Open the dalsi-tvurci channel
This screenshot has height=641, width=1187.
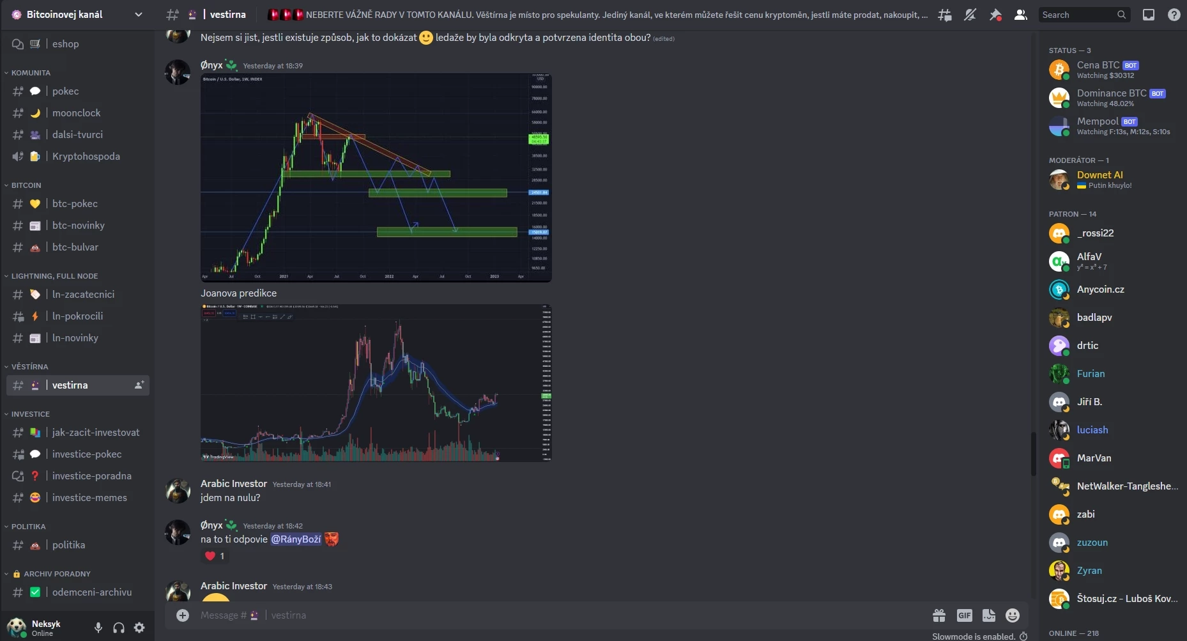78,135
